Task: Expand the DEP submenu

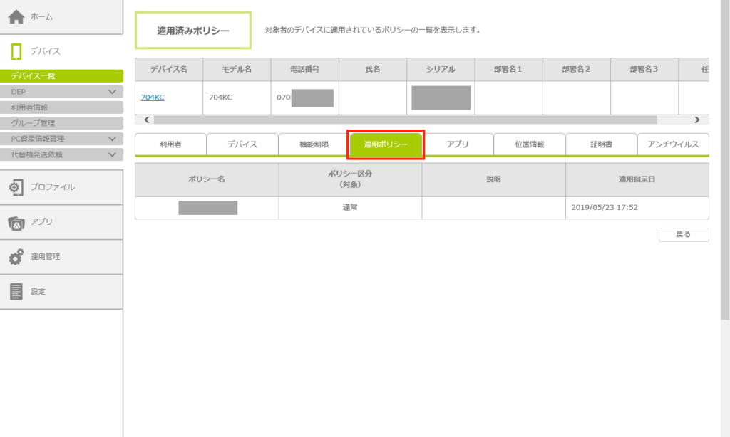Action: click(x=112, y=92)
